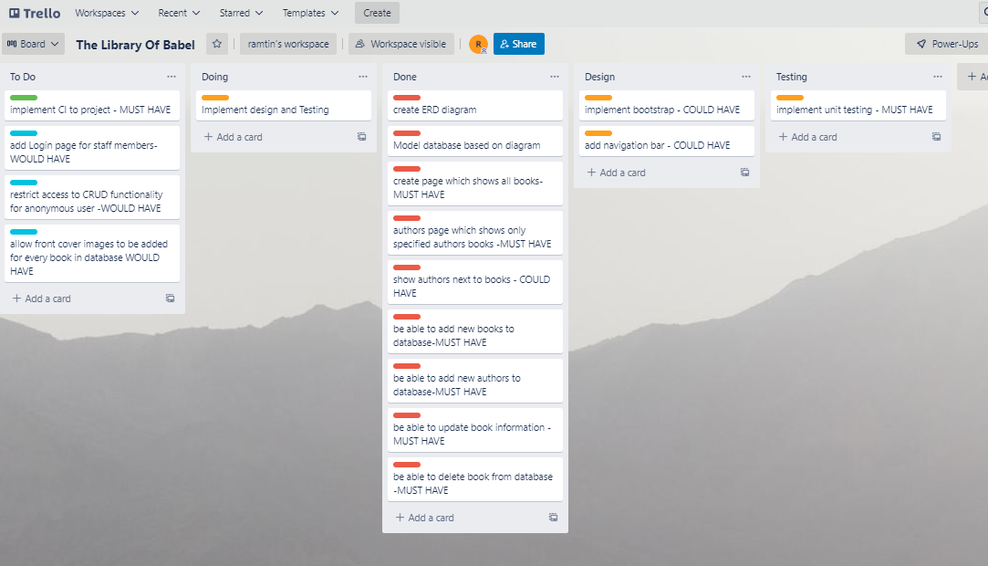Open Design list options menu
This screenshot has width=988, height=566.
tap(746, 77)
